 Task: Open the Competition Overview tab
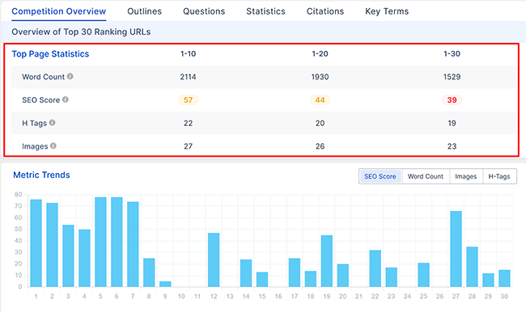point(59,11)
